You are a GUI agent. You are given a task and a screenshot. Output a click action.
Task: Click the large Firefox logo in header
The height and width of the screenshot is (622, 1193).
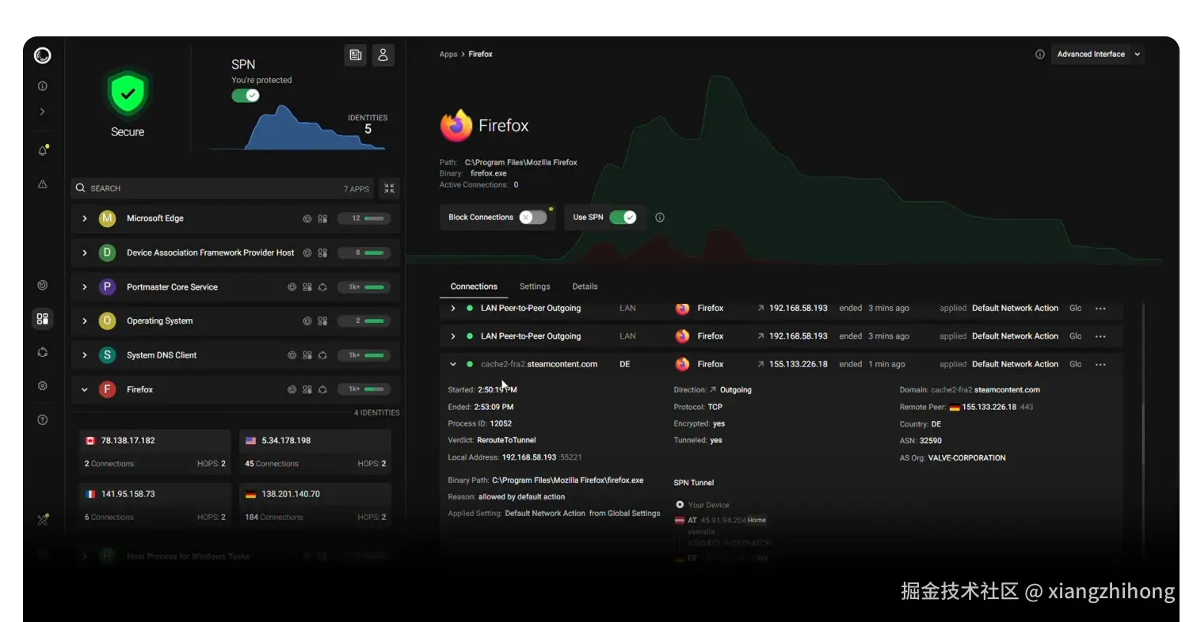456,126
